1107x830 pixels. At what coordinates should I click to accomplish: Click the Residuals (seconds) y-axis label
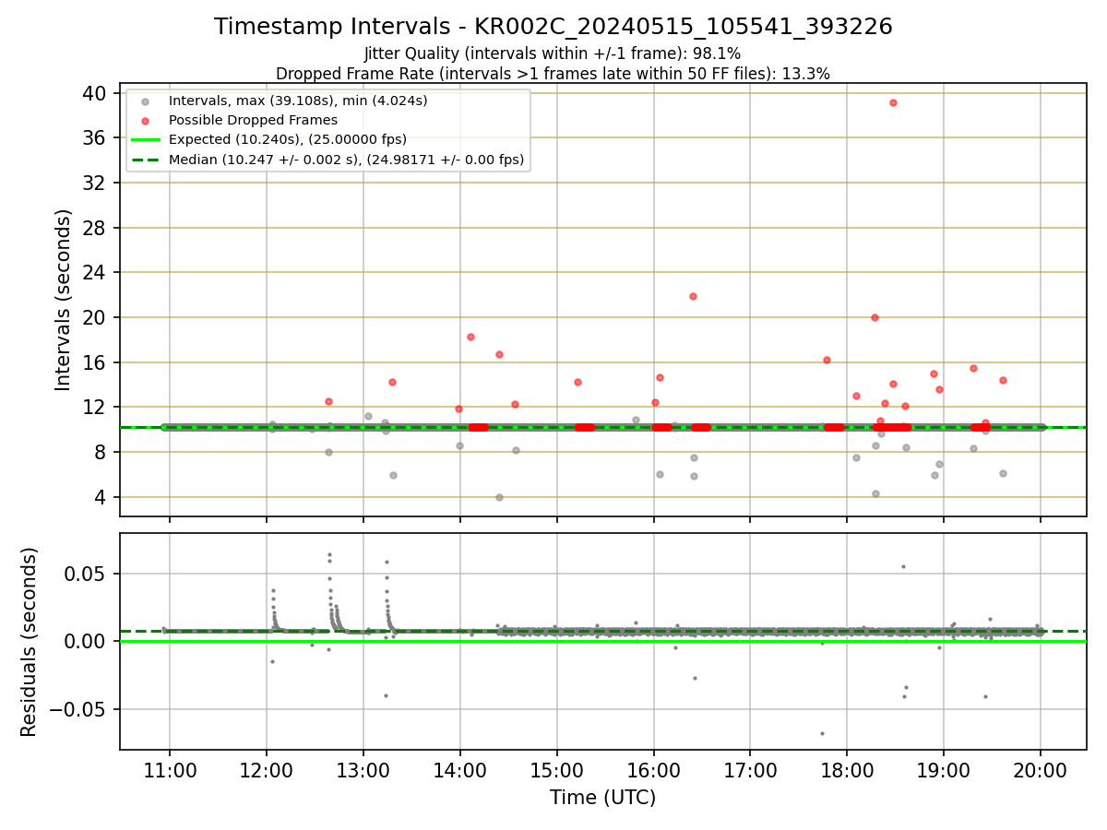29,642
